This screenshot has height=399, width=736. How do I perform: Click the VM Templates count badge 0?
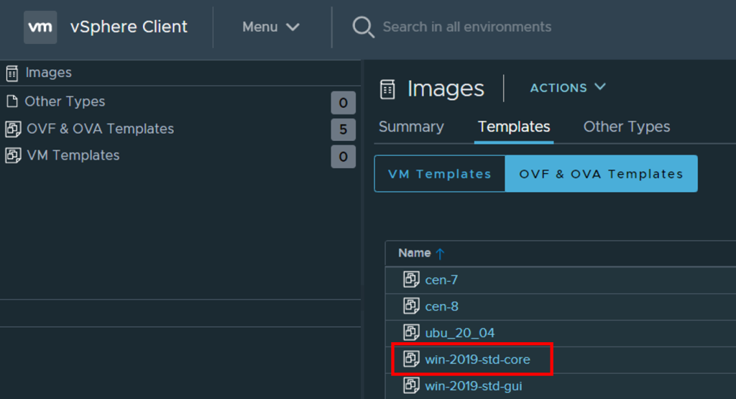click(x=343, y=156)
